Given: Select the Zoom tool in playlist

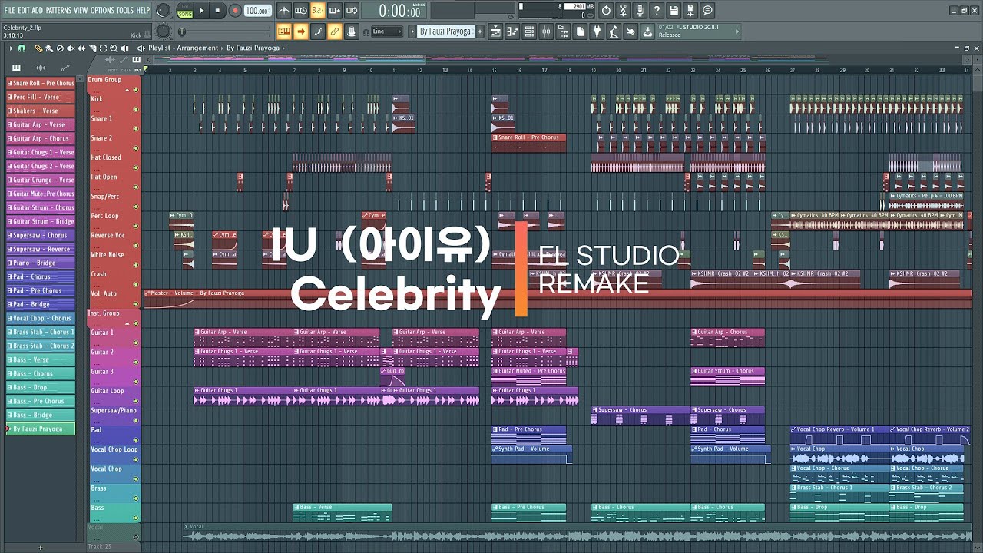Looking at the screenshot, I should pos(114,48).
